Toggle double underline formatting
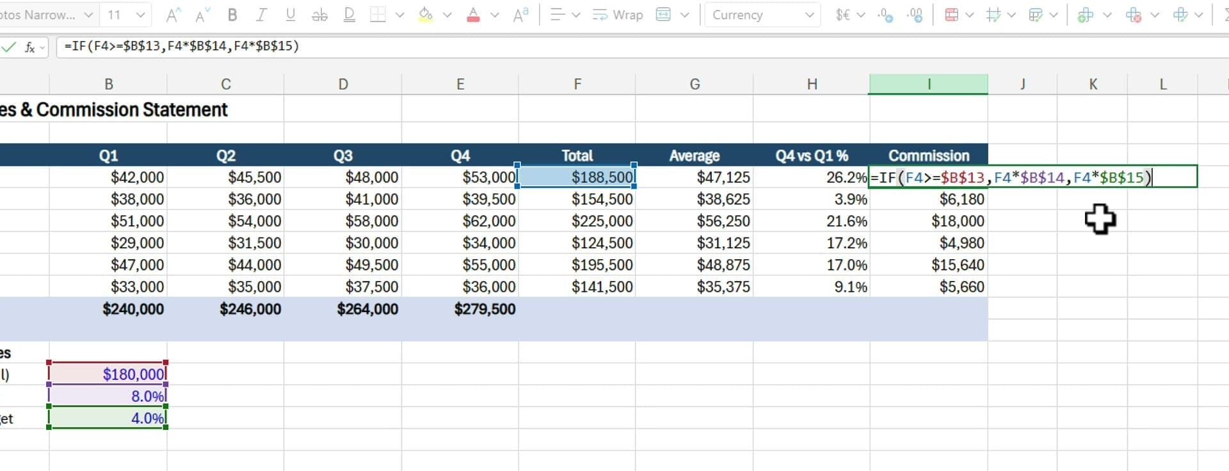The width and height of the screenshot is (1229, 471). (349, 15)
